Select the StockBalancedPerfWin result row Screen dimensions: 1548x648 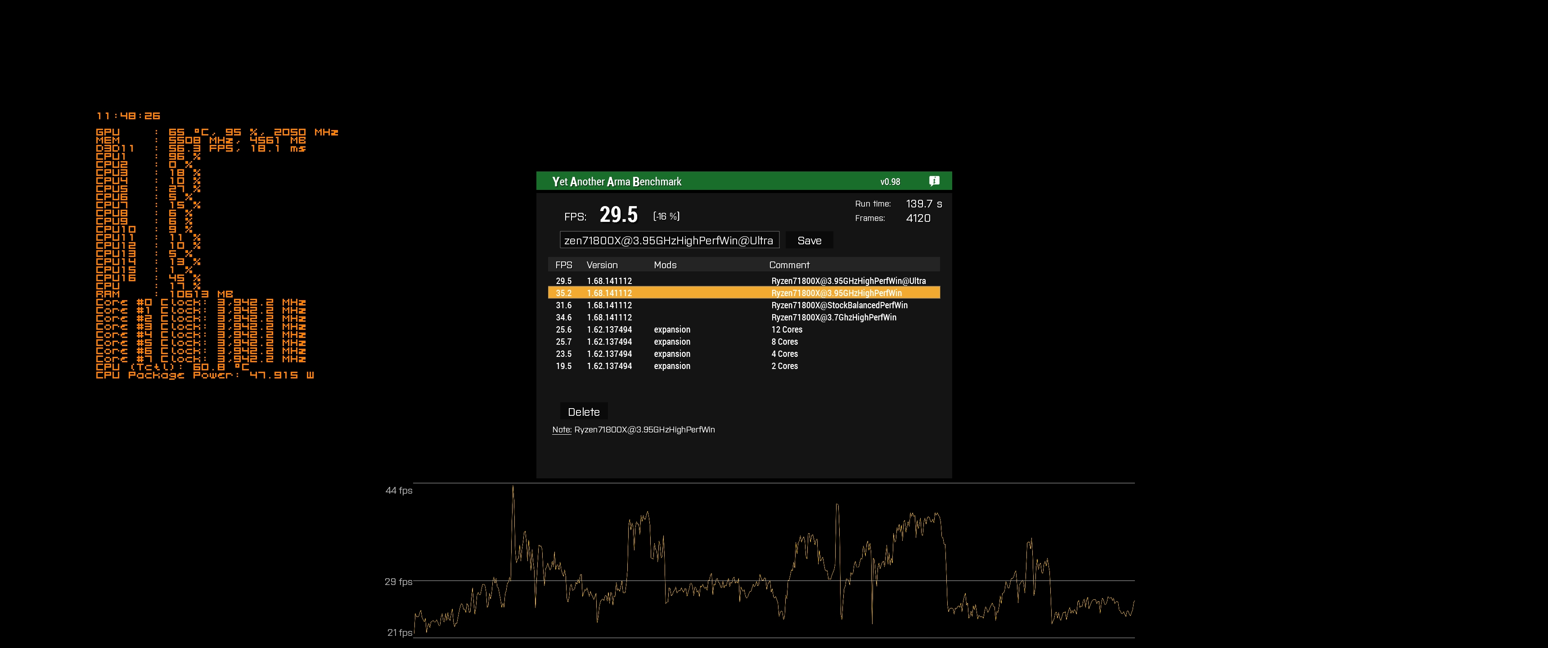click(743, 306)
